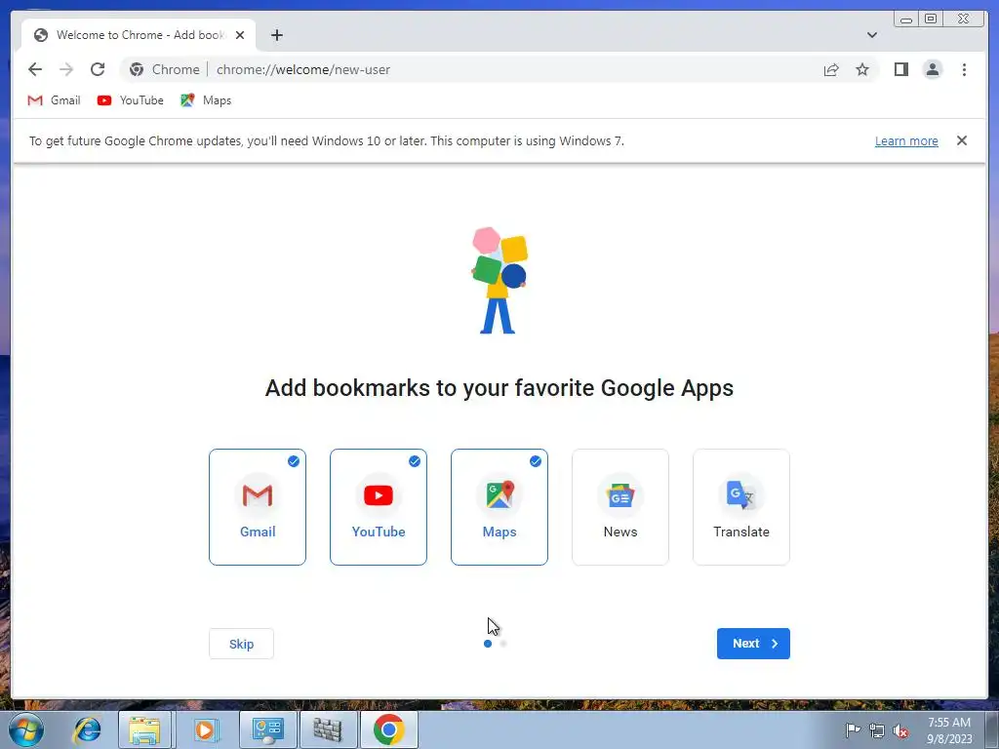This screenshot has width=999, height=749.
Task: Expand the tab search dropdown arrow
Action: tap(871, 35)
